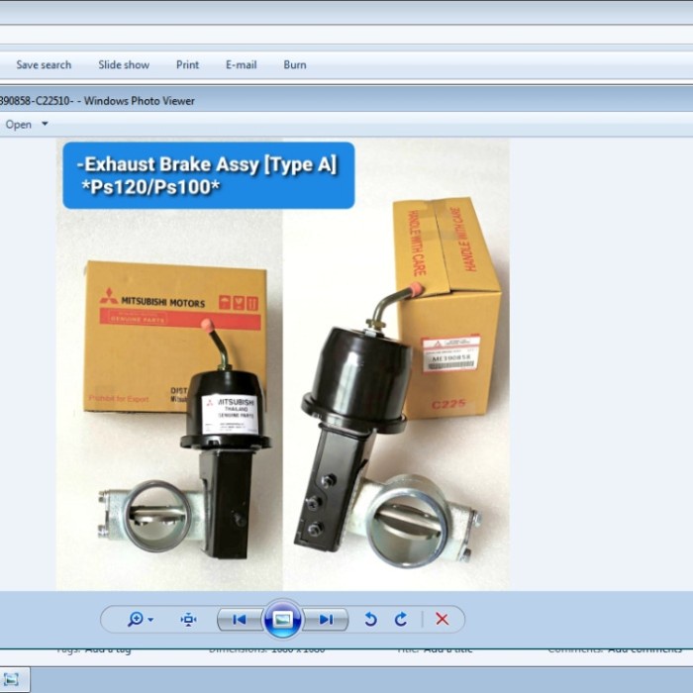Select E-mail in the toolbar
693x693 pixels.
pyautogui.click(x=241, y=65)
